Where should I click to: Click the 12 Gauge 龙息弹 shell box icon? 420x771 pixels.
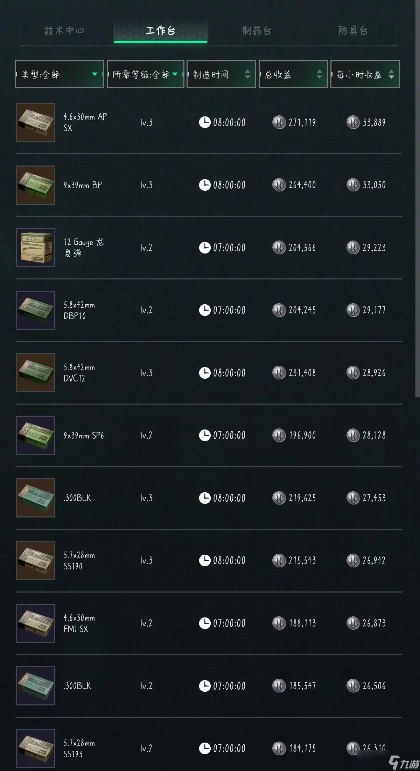(x=36, y=248)
